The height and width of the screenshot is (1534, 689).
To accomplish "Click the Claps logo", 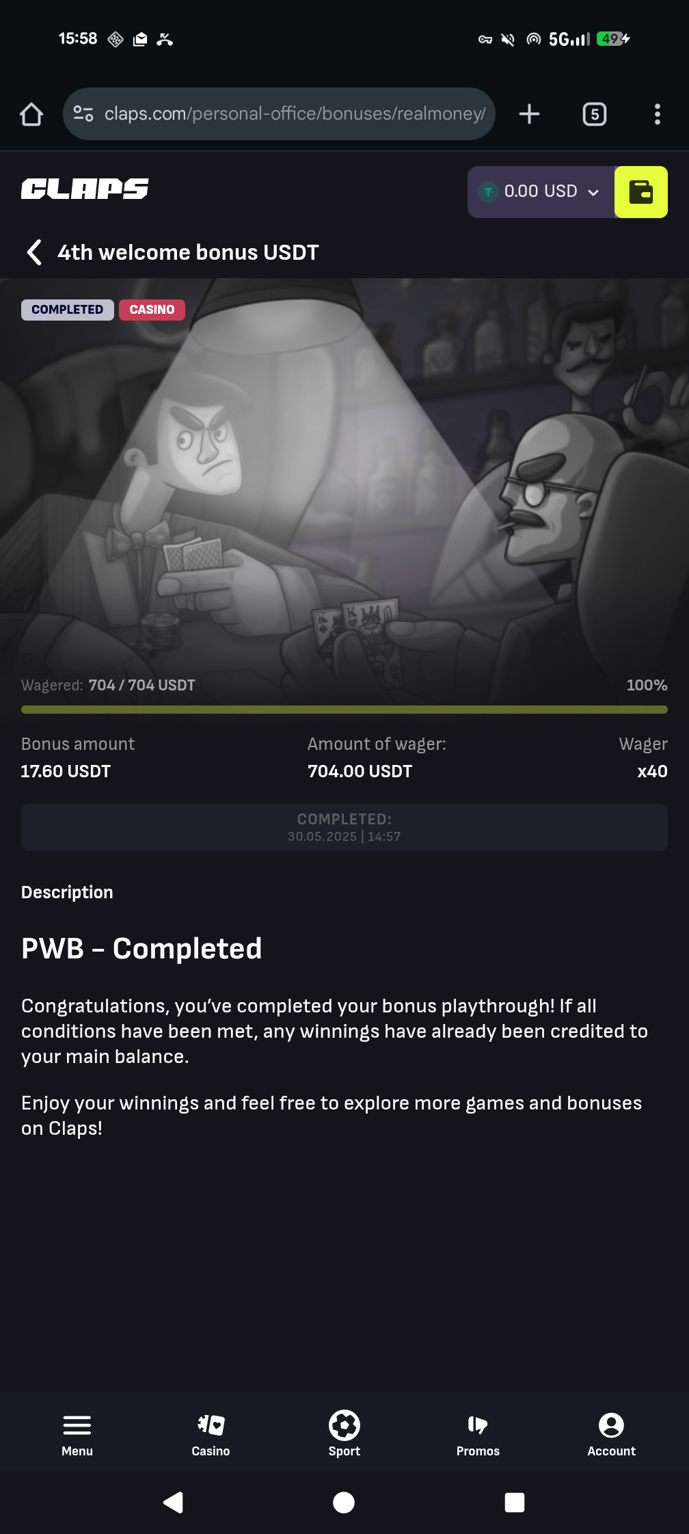I will 85,189.
